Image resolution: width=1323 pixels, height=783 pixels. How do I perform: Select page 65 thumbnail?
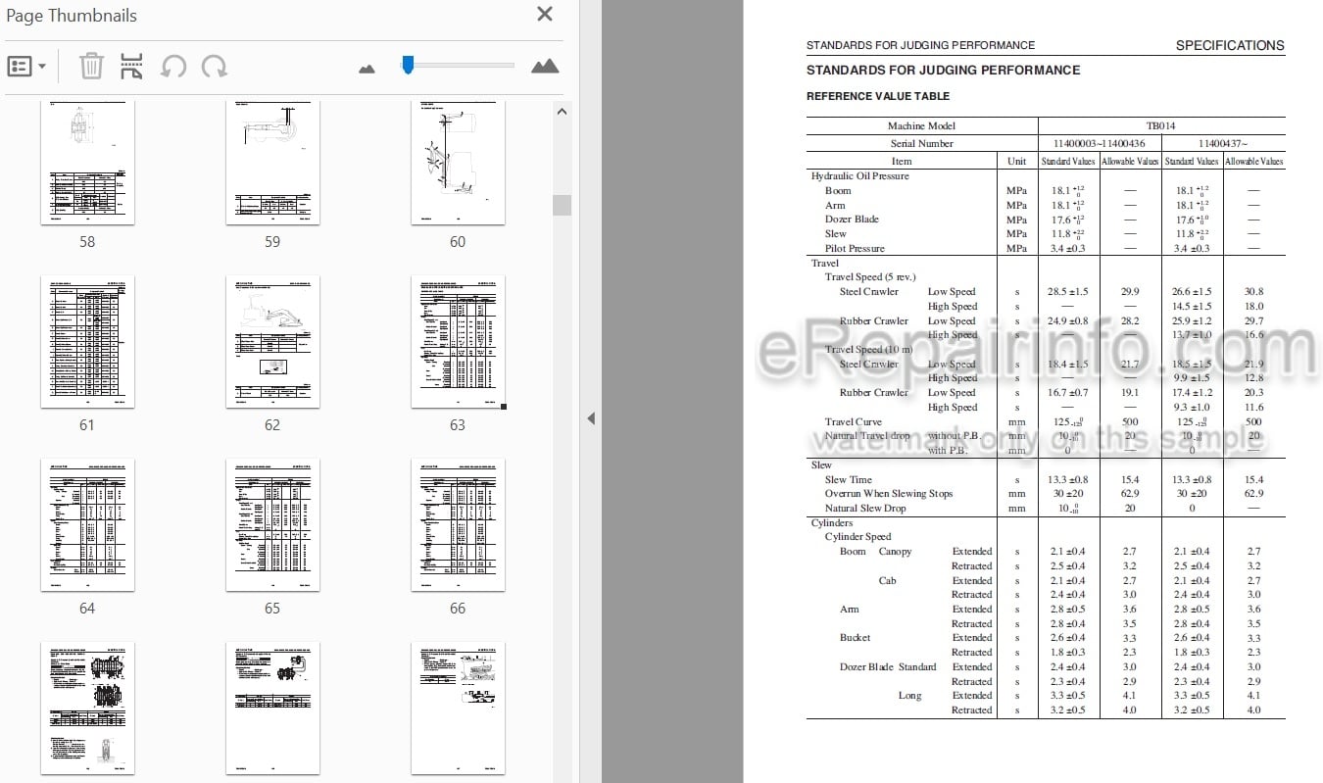(x=272, y=525)
